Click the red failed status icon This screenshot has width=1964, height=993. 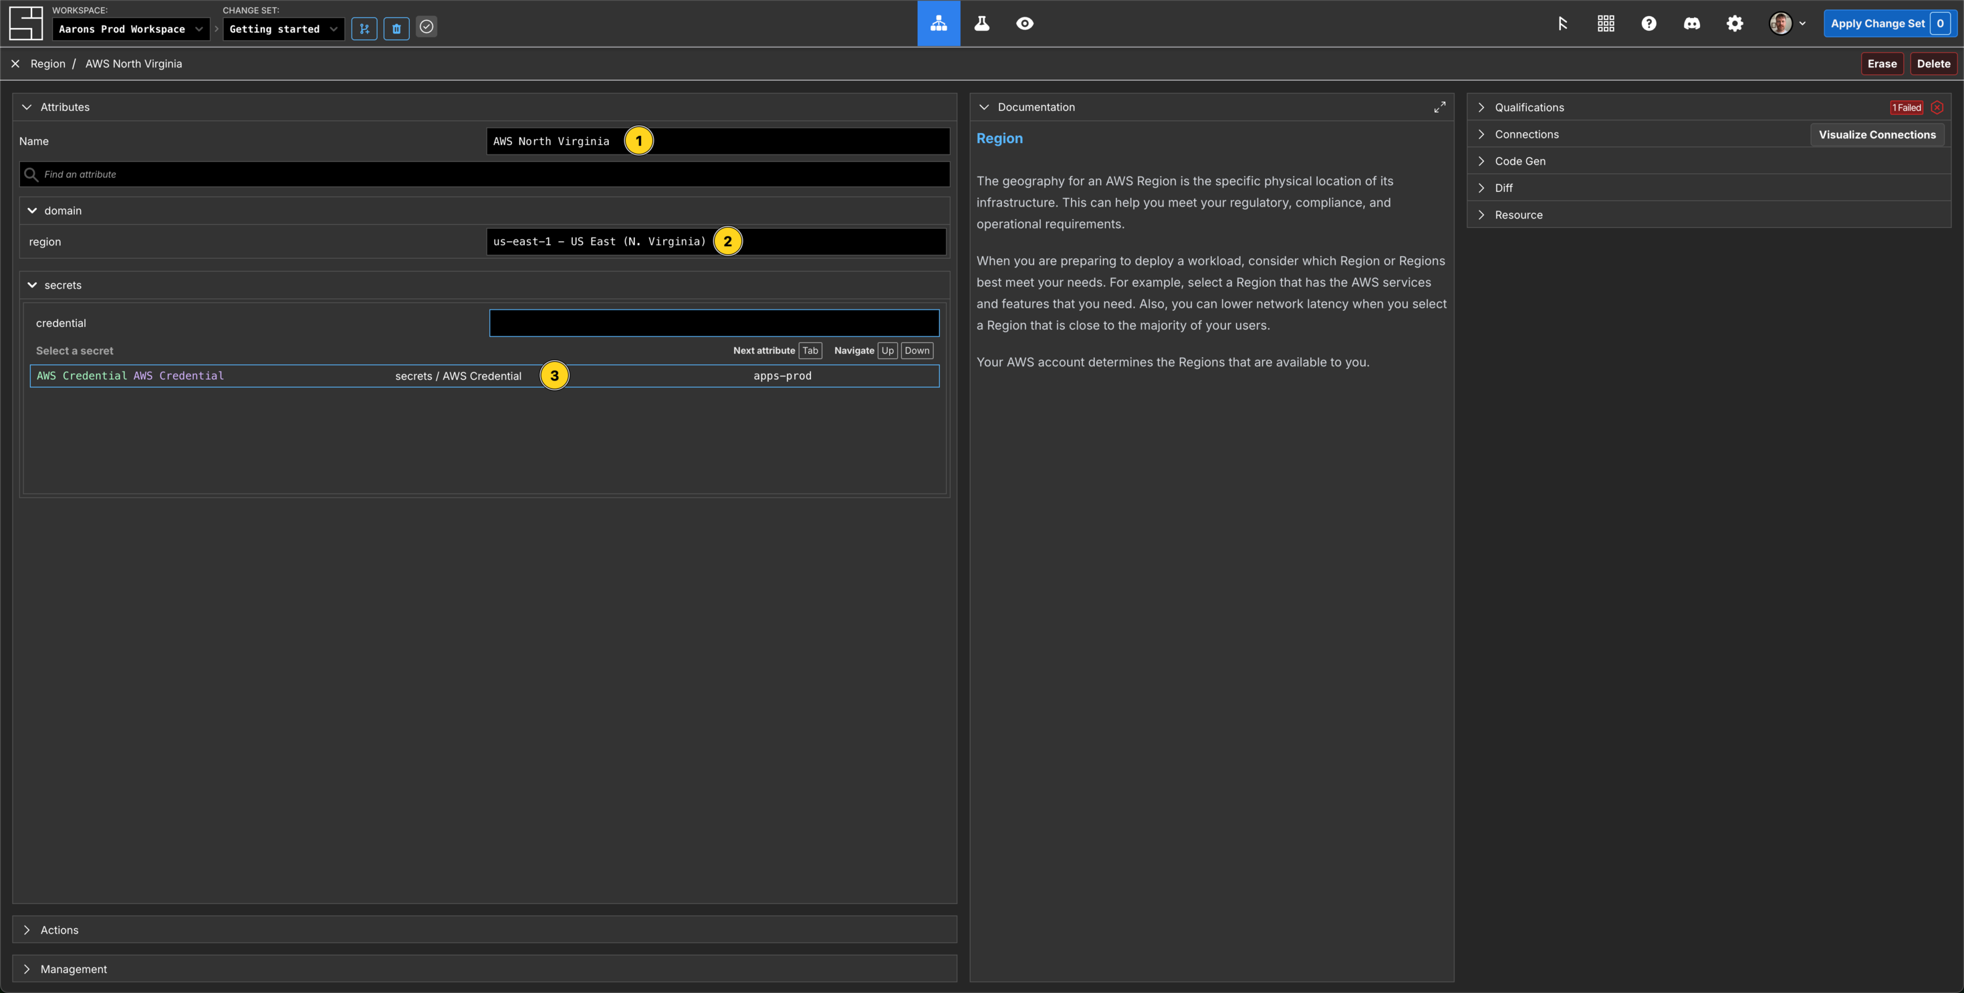[1937, 108]
